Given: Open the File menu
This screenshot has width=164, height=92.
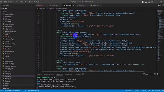Looking at the screenshot, I should coord(1,2).
